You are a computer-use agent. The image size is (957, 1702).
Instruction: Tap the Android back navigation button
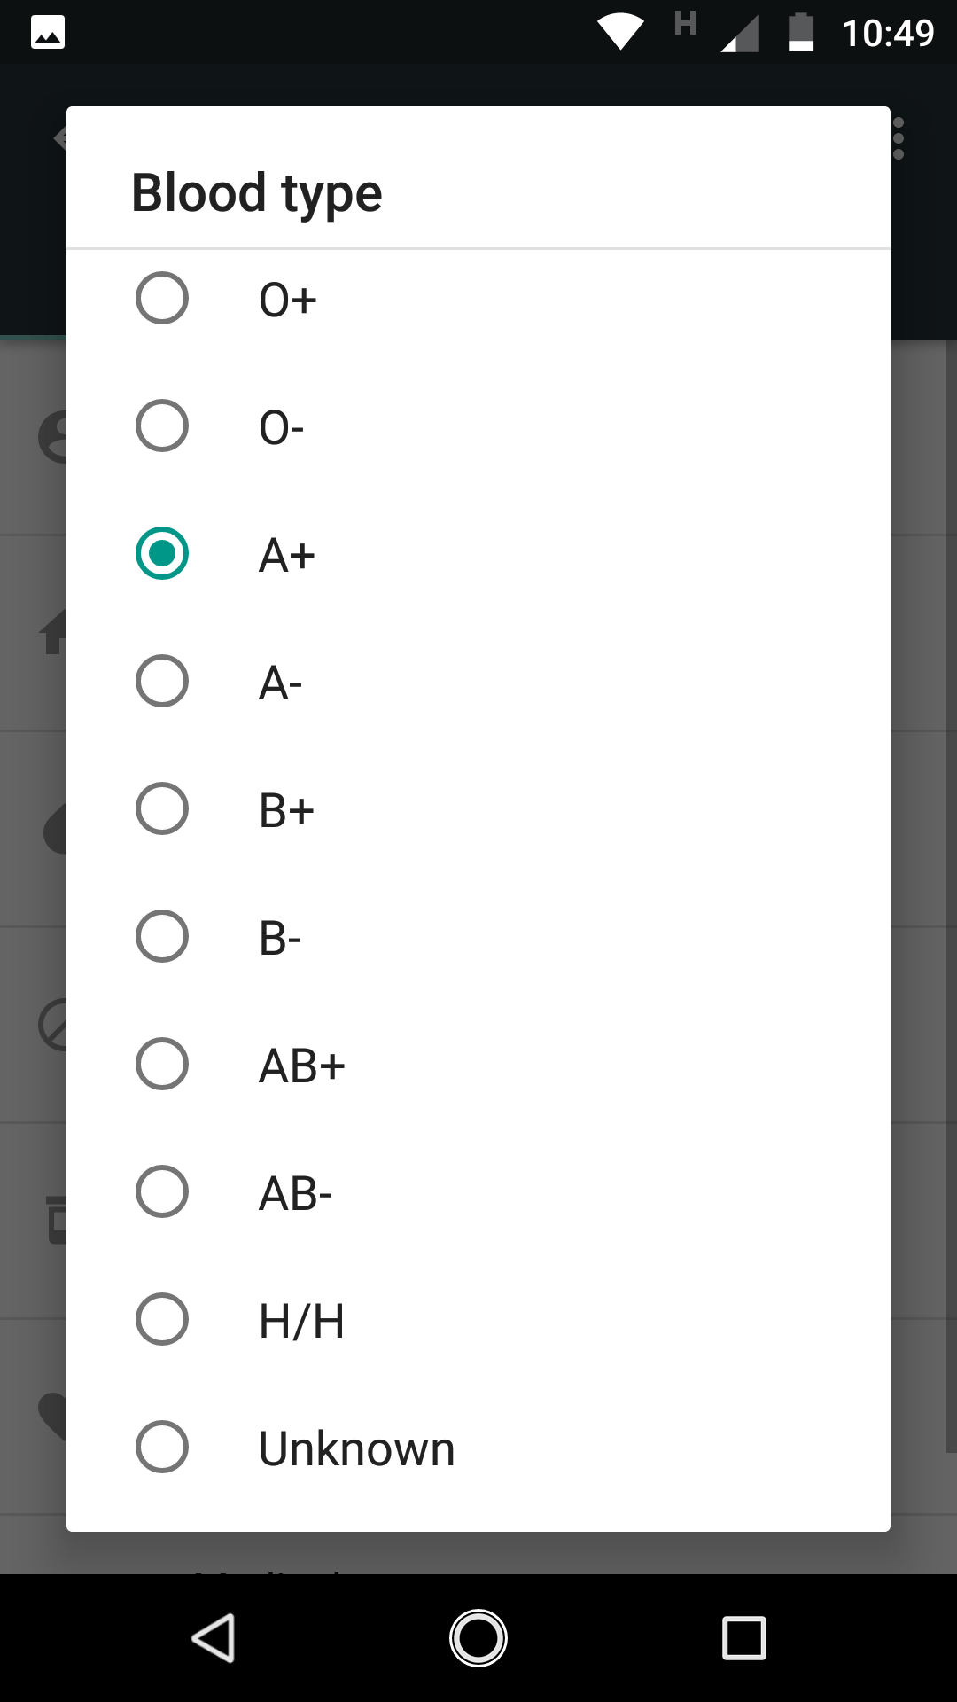coord(213,1637)
